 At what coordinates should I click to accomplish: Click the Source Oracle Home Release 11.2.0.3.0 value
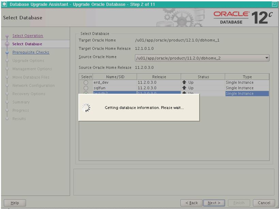tap(144, 68)
